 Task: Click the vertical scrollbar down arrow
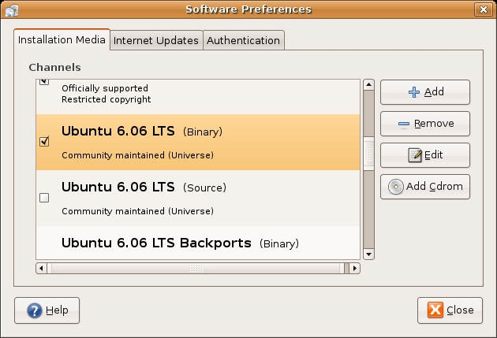pos(368,254)
